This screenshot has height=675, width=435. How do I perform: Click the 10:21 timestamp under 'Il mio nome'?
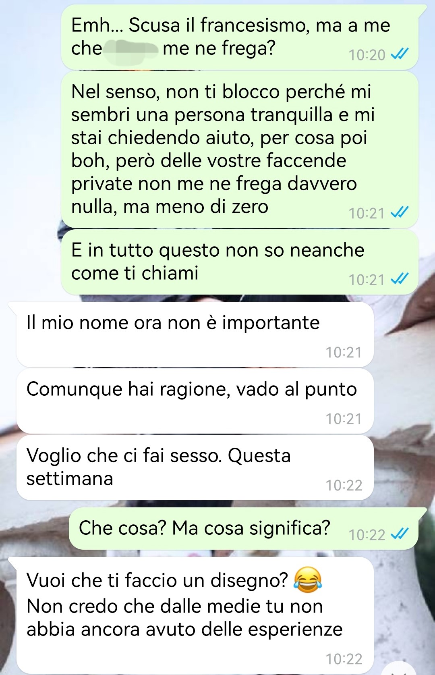(x=344, y=352)
